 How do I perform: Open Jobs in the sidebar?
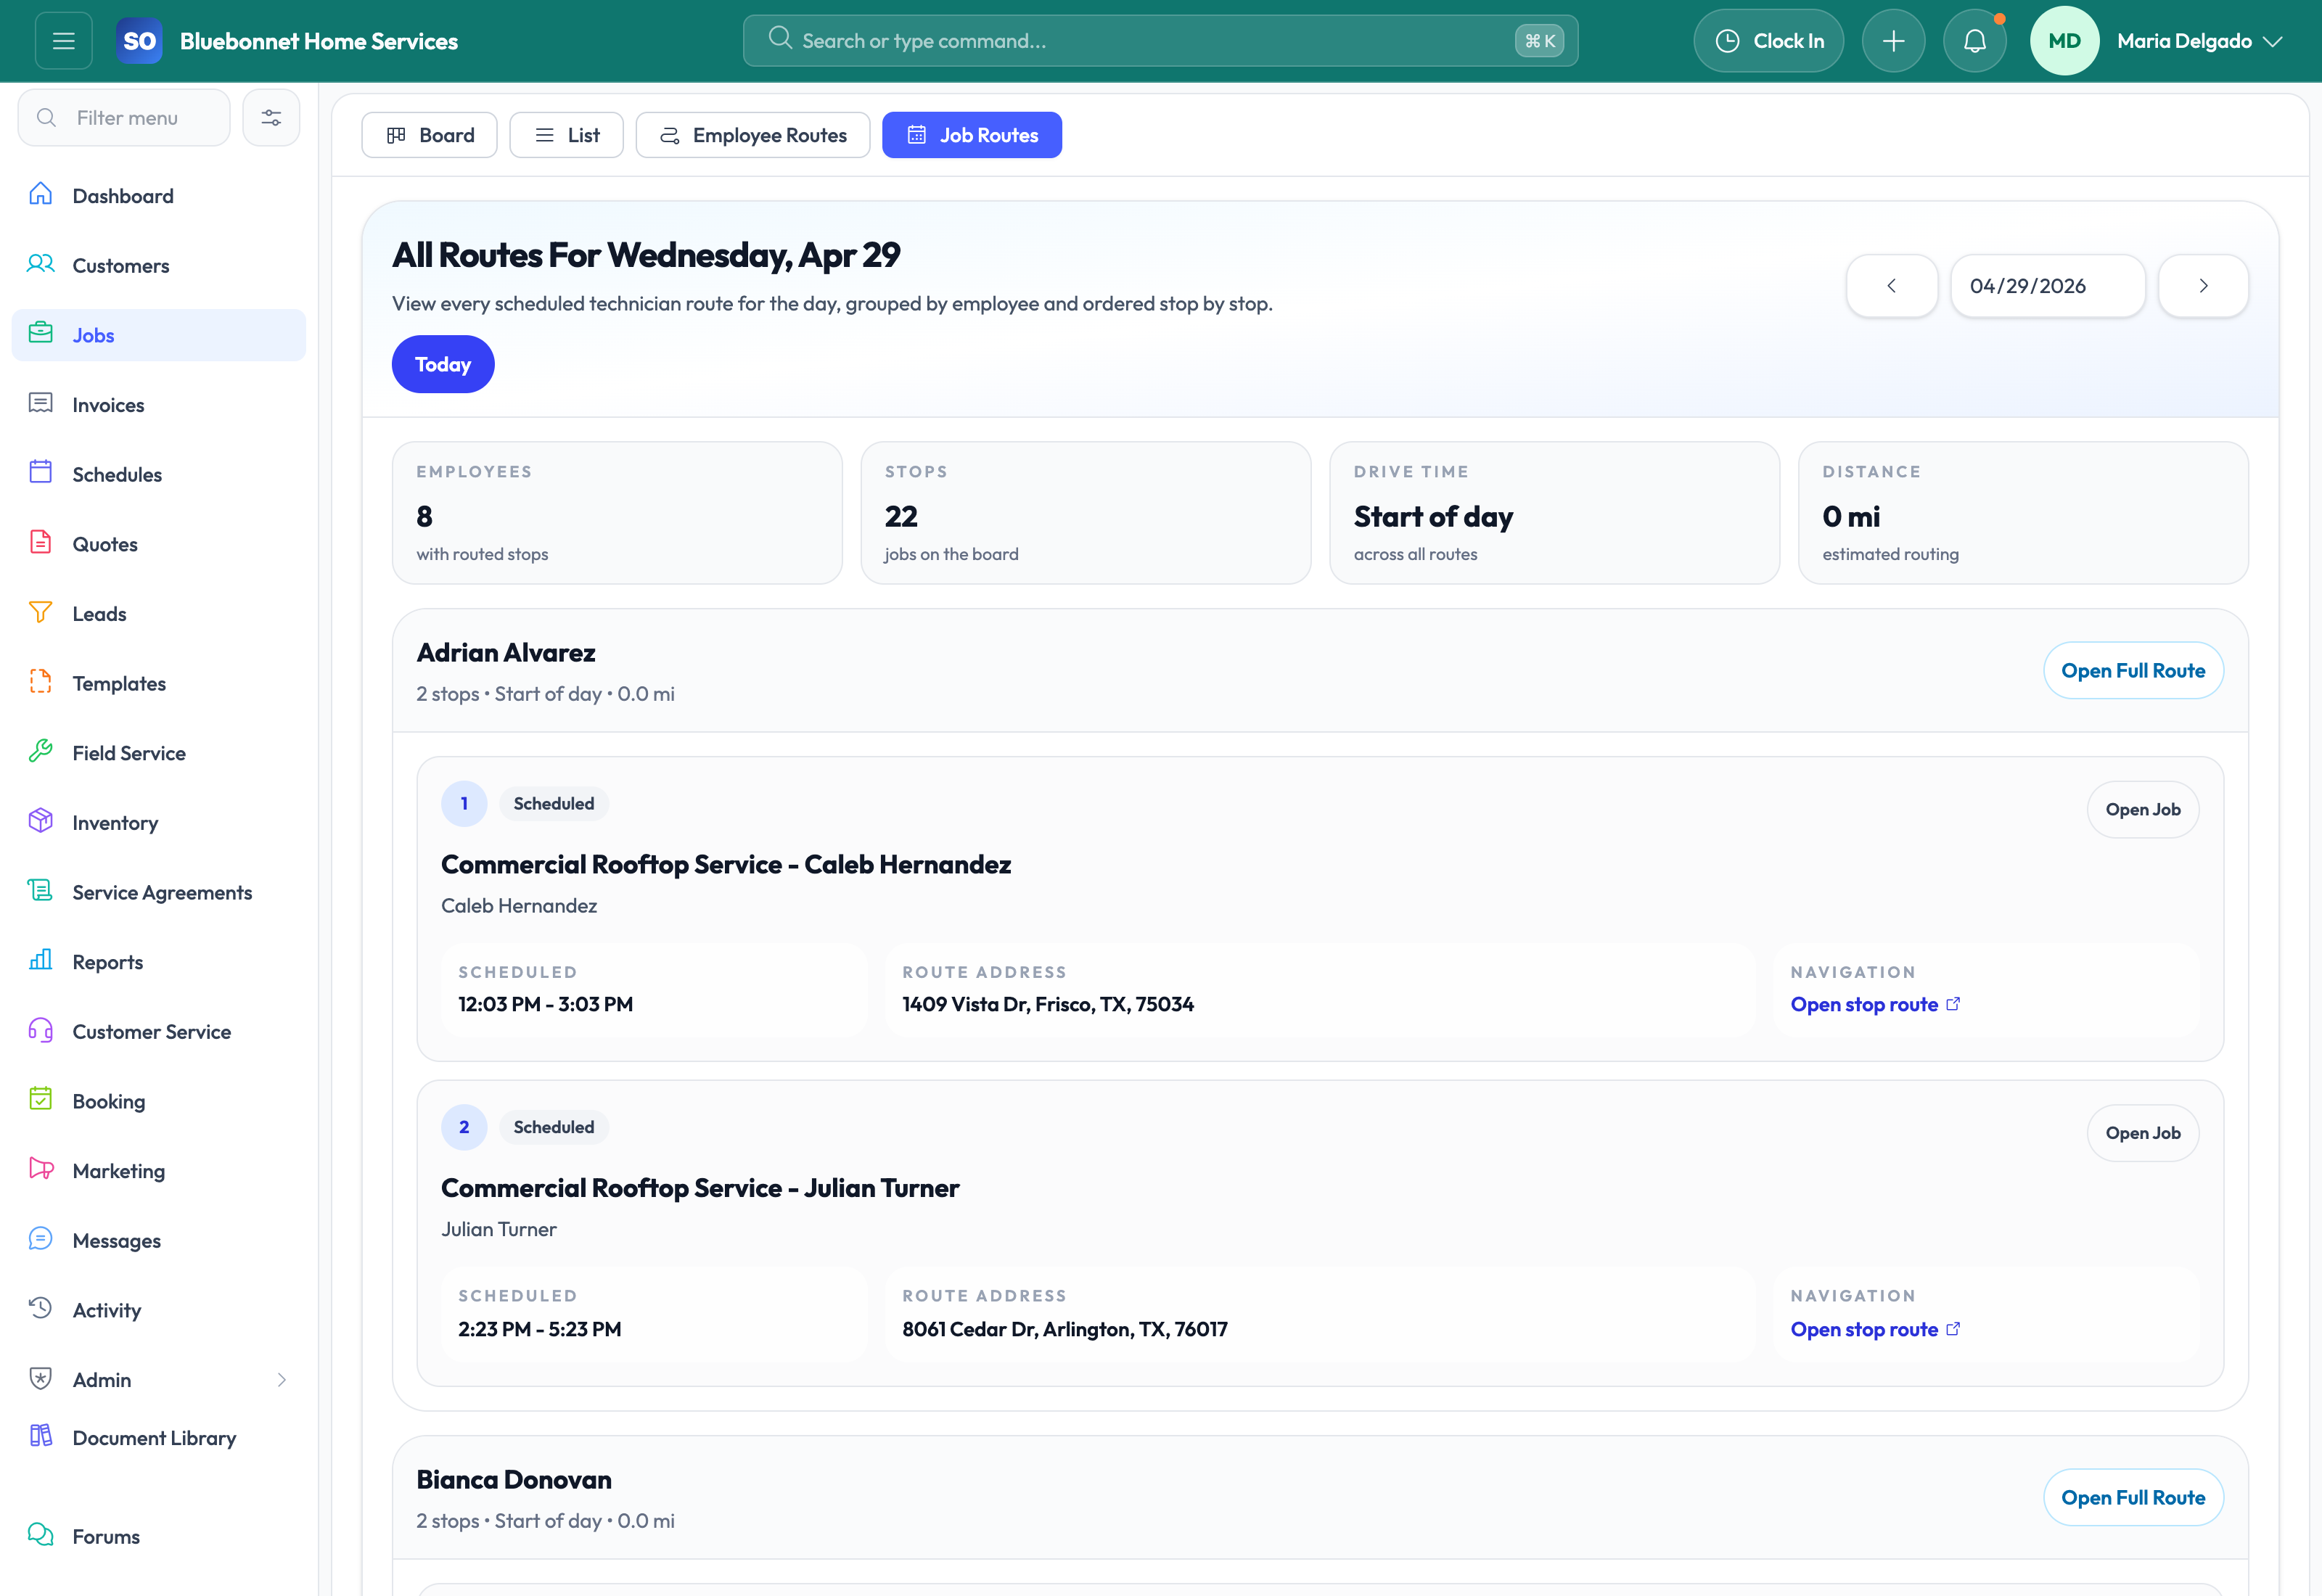pyautogui.click(x=159, y=335)
